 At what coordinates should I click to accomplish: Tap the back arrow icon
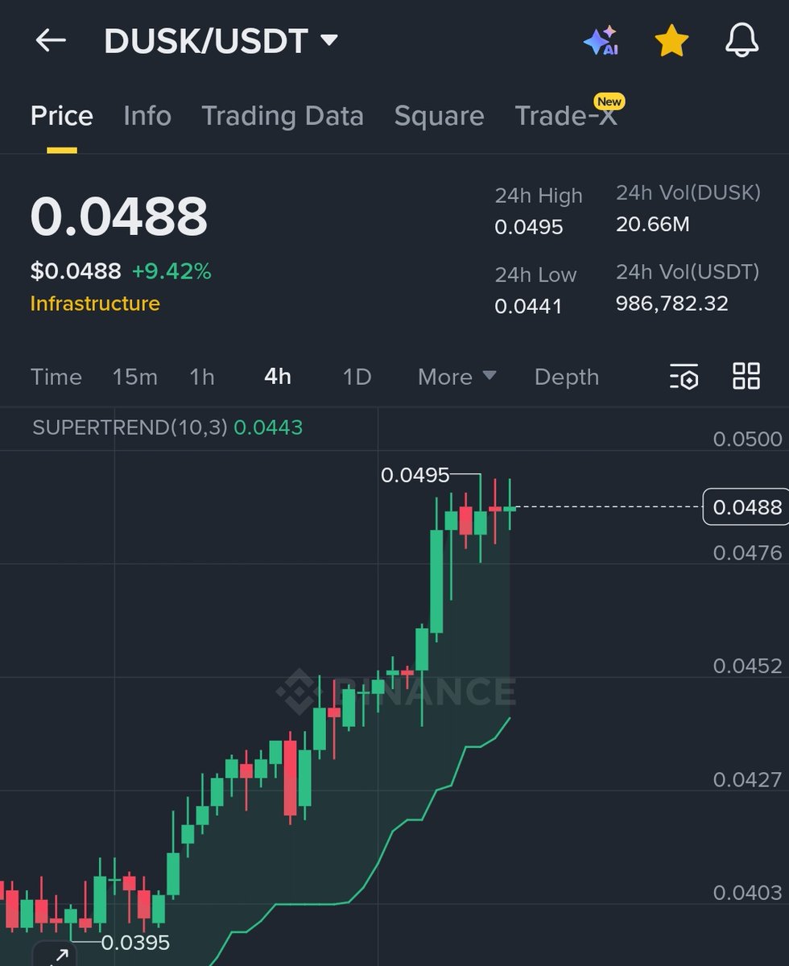[x=50, y=41]
